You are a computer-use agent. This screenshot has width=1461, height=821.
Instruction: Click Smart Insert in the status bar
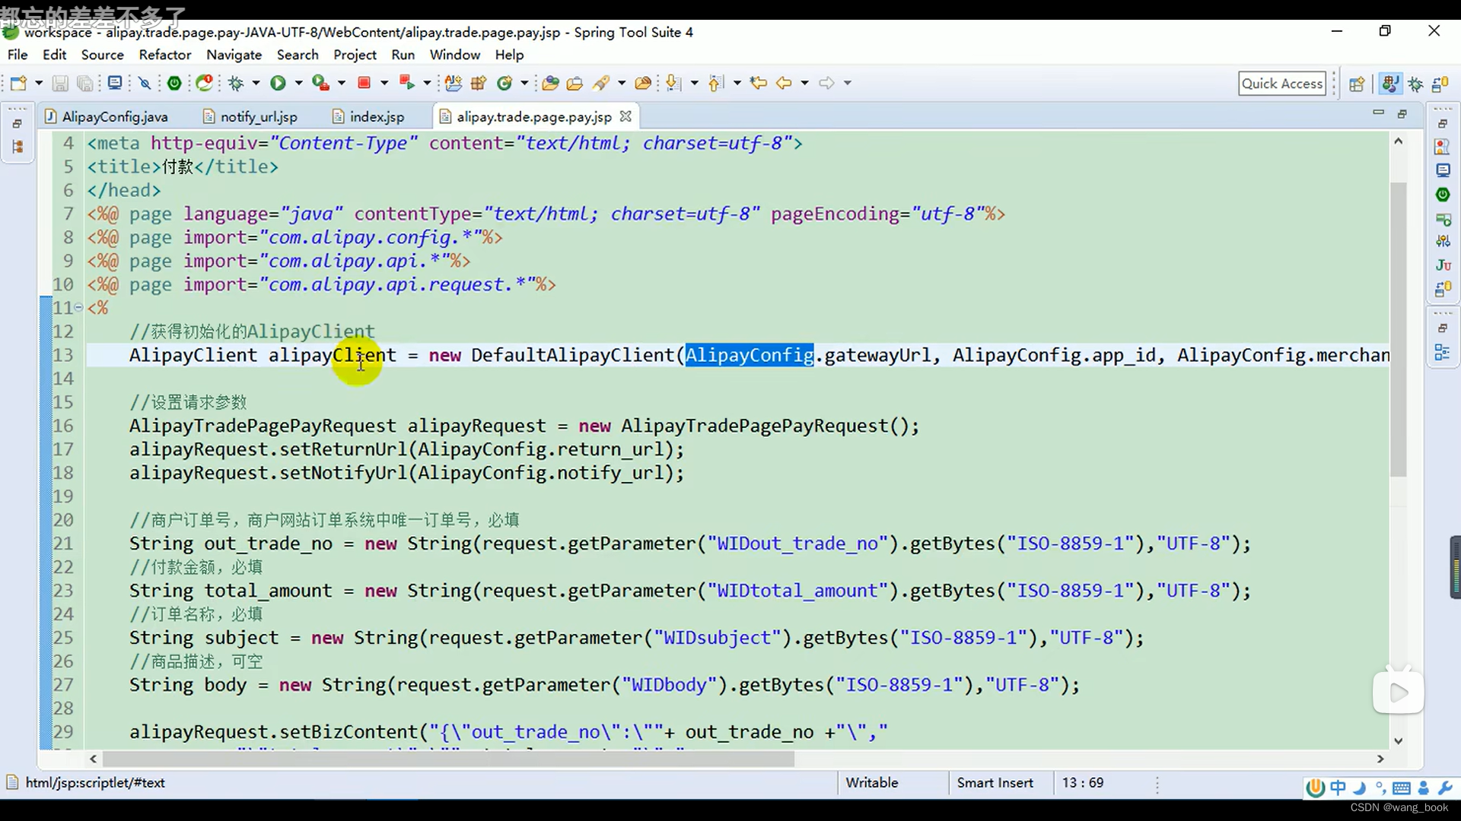coord(995,782)
